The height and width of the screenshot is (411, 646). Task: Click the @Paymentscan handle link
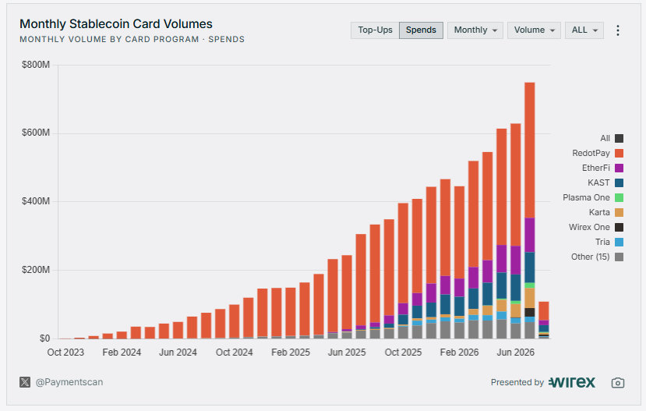69,382
